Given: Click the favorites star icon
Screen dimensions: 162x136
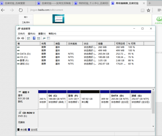Looking at the screenshot, I should pos(148,10).
